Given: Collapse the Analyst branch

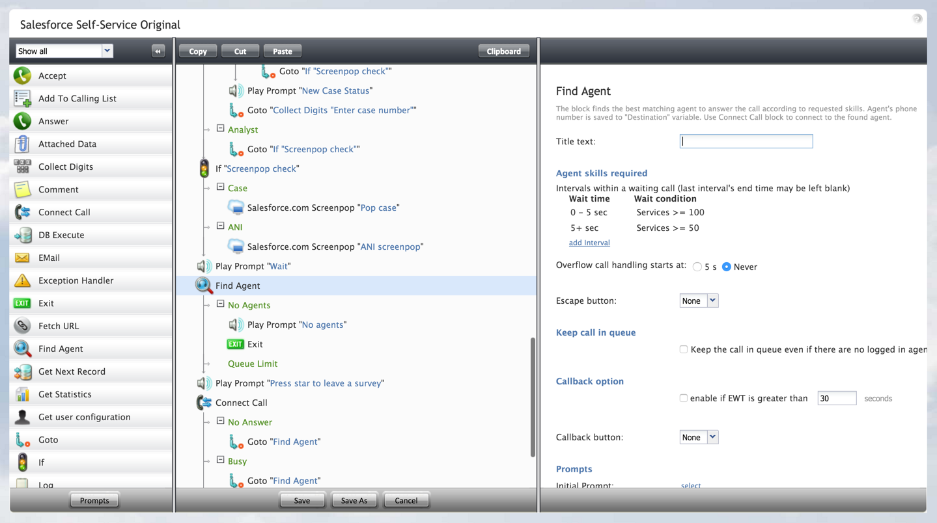Looking at the screenshot, I should (x=221, y=129).
